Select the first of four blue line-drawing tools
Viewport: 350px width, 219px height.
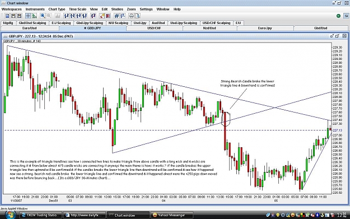point(66,16)
